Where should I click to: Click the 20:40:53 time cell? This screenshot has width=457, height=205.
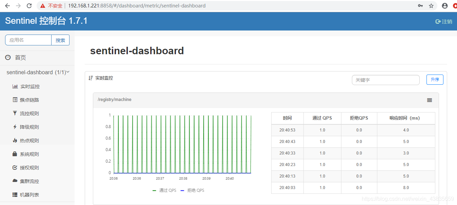pos(287,130)
